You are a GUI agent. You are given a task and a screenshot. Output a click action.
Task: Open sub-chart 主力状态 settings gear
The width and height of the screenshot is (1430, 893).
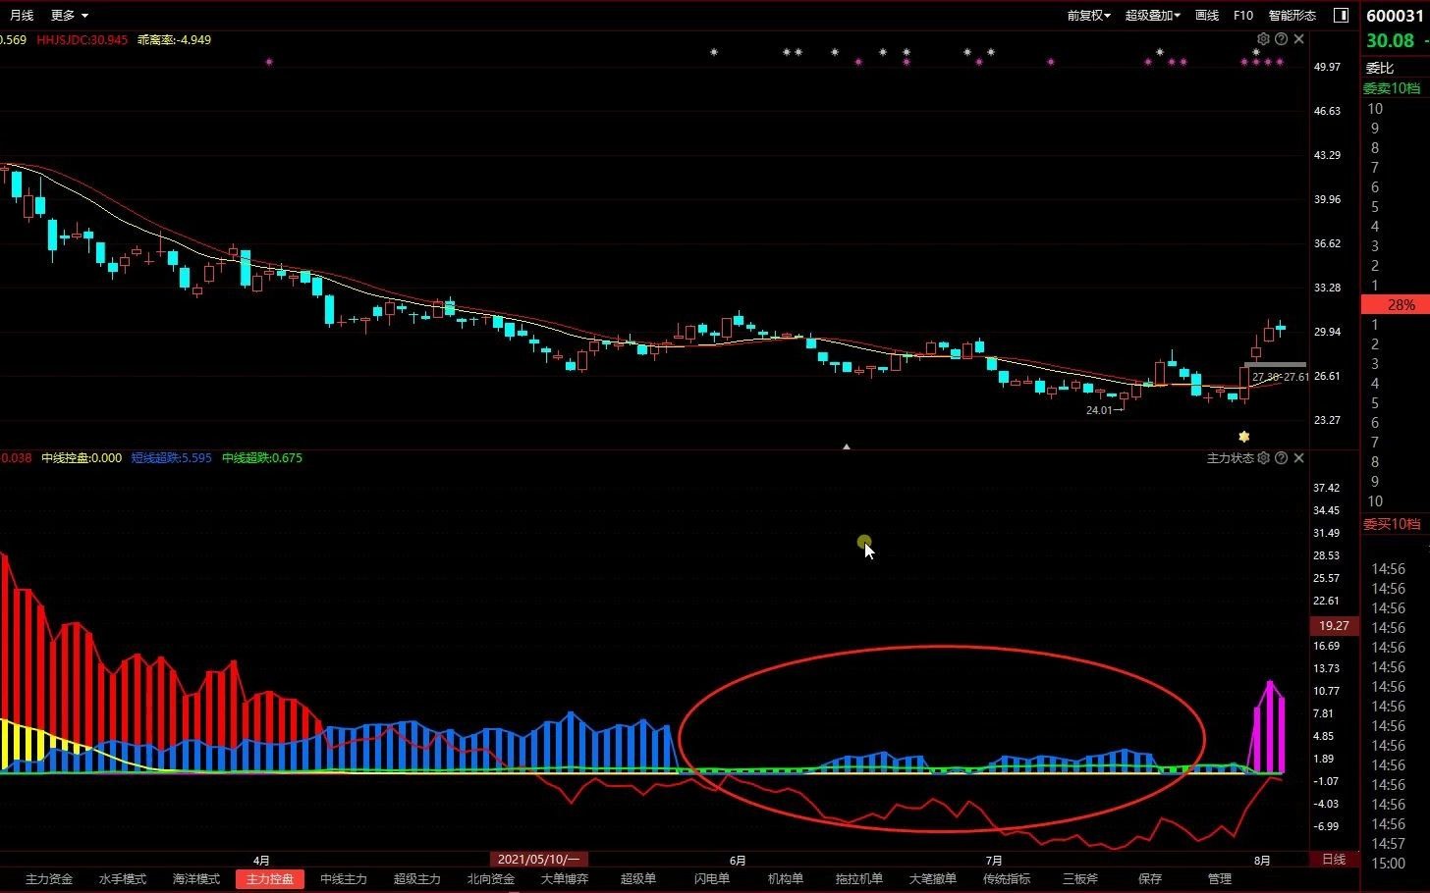[x=1263, y=458]
